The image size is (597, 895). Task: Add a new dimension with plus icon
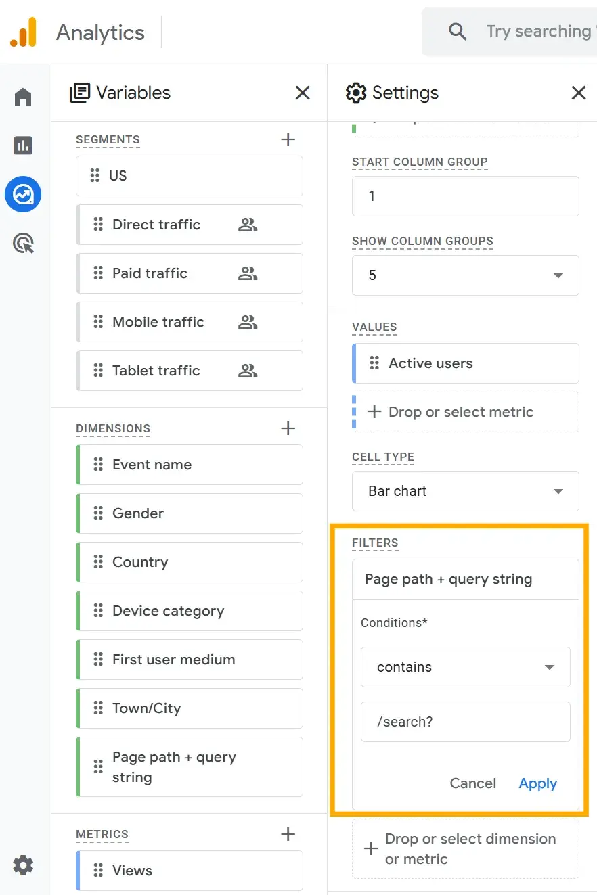288,428
